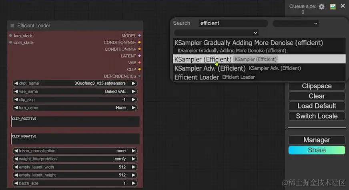Viewport: 349px width, 190px height.
Task: Open the Manager button
Action: pyautogui.click(x=317, y=140)
